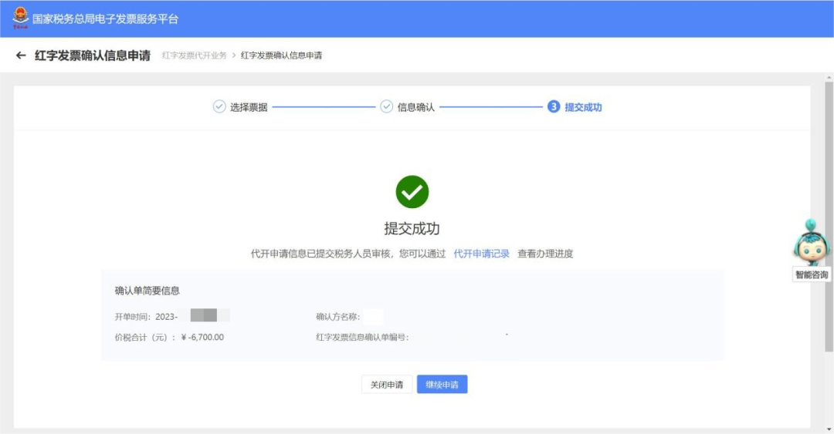834x434 pixels.
Task: Select the 信息确认 step label
Action: [x=416, y=107]
